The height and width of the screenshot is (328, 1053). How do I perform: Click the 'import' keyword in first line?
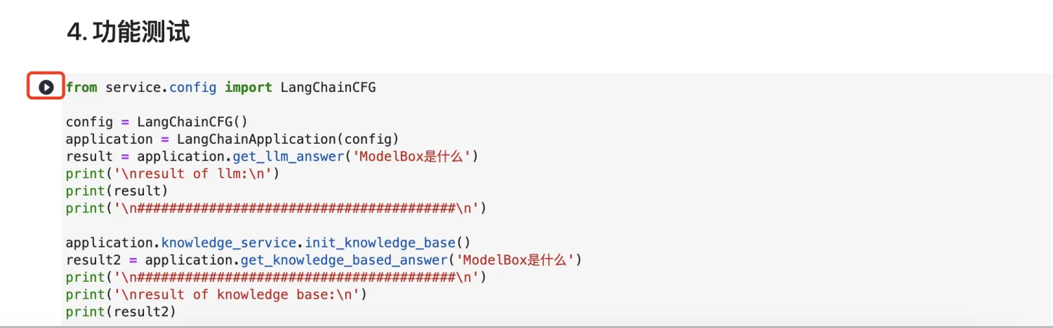pyautogui.click(x=248, y=88)
